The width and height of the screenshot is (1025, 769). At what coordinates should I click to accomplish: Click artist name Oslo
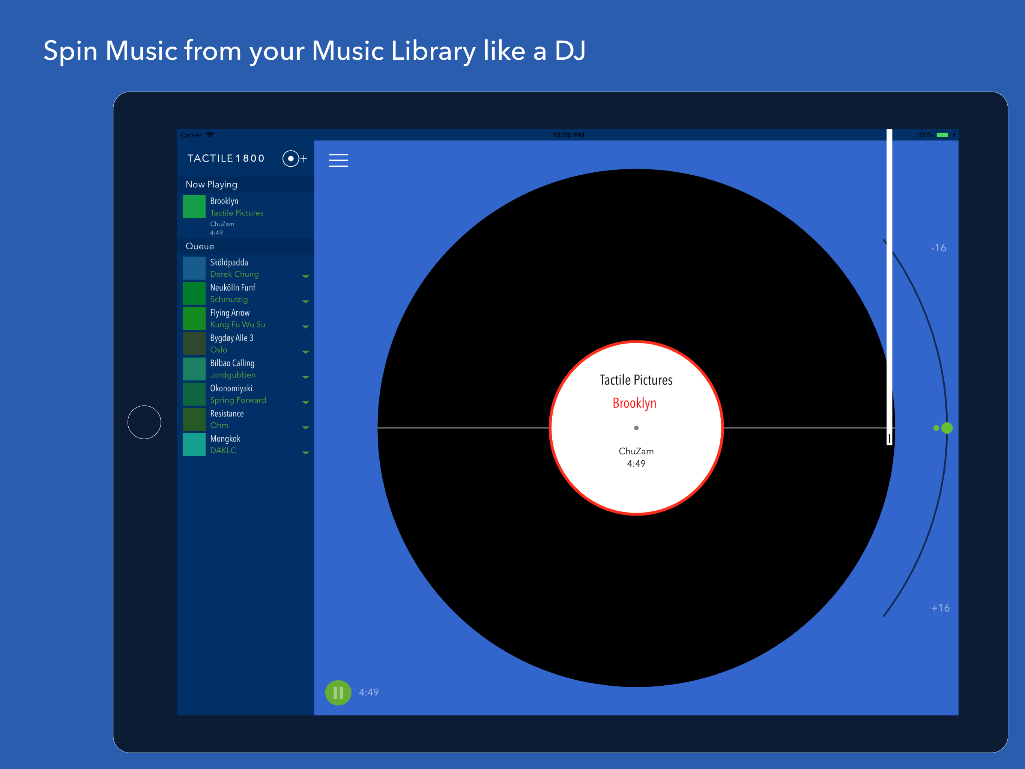coord(219,350)
